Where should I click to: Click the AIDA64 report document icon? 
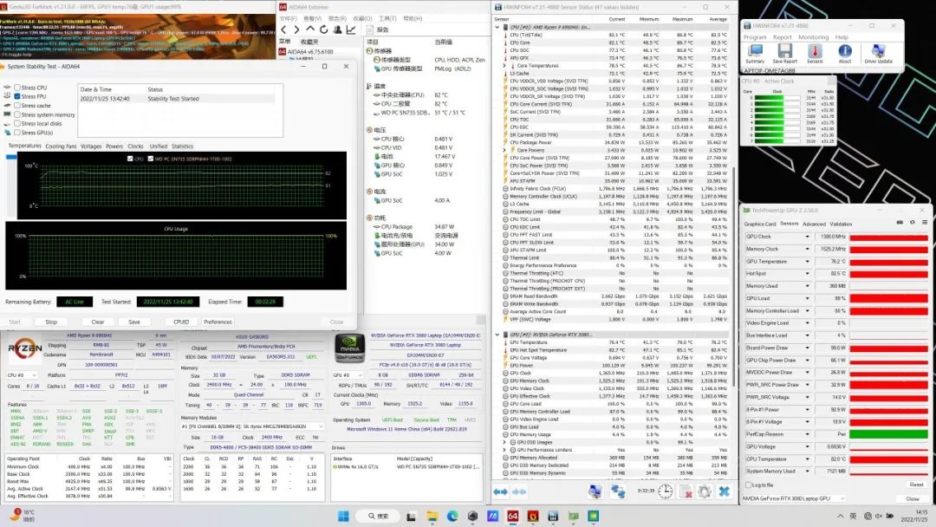pos(370,29)
